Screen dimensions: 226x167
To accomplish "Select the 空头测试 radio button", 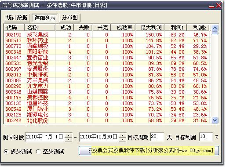I will (38, 152).
